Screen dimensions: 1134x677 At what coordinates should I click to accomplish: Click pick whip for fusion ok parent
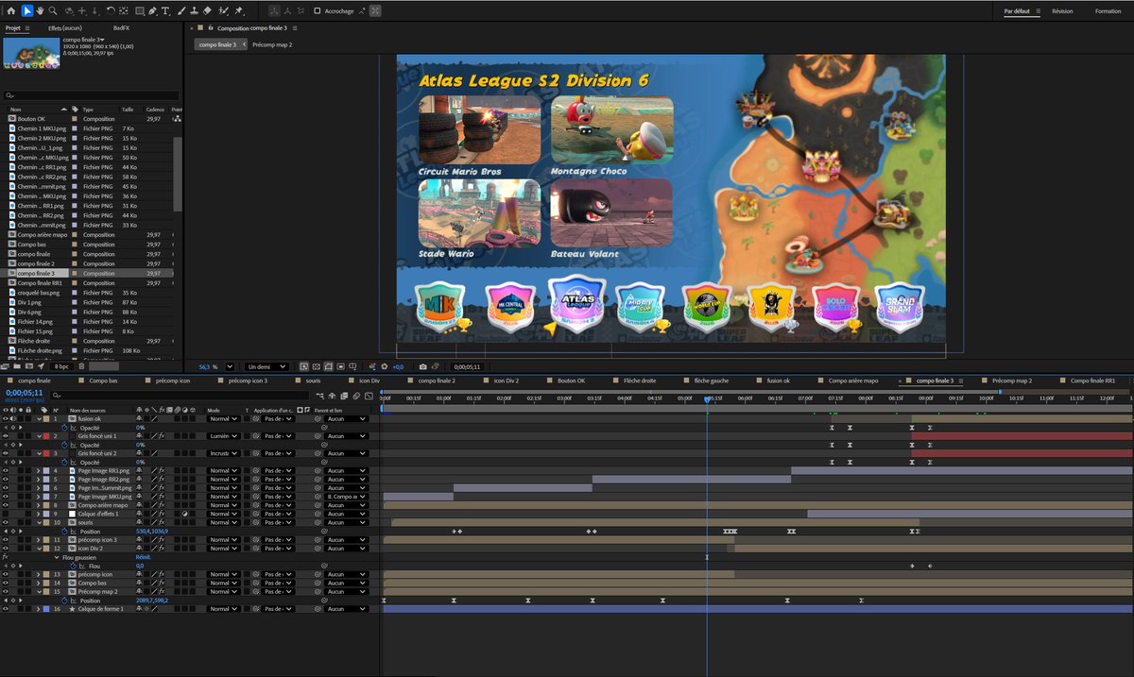click(x=318, y=418)
